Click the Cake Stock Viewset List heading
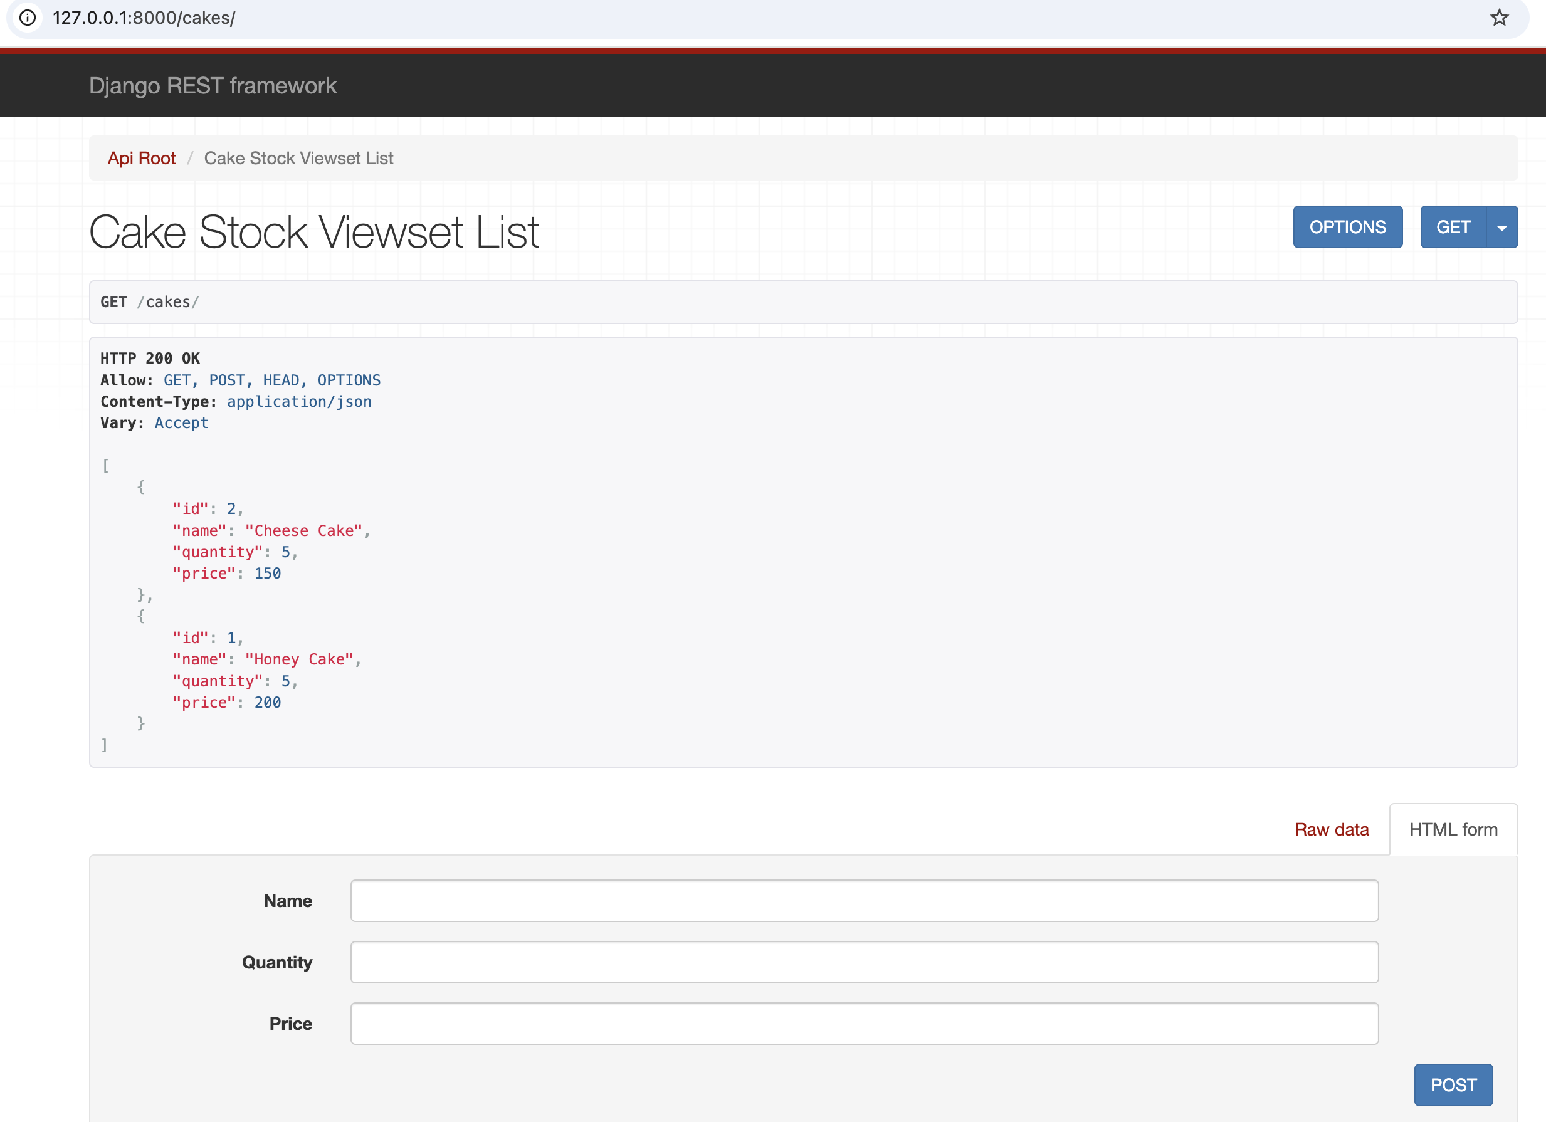 (x=313, y=232)
